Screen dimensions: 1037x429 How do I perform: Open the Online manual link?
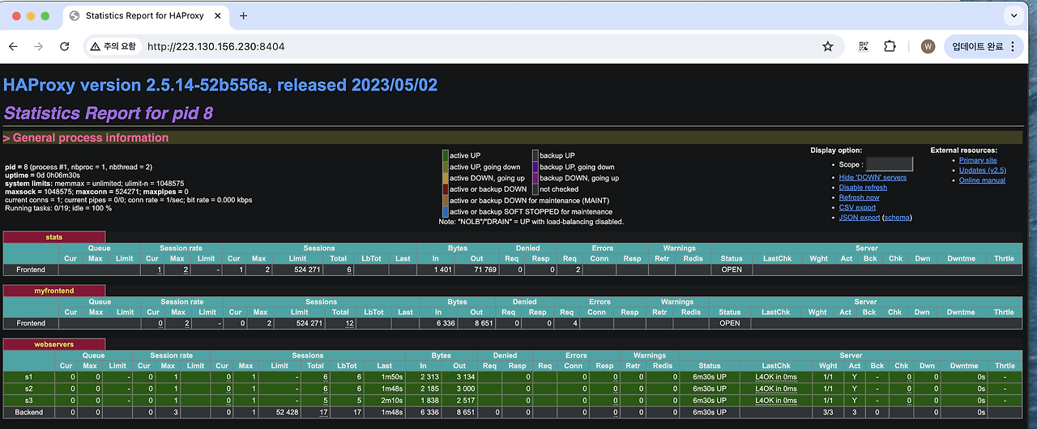coord(982,180)
